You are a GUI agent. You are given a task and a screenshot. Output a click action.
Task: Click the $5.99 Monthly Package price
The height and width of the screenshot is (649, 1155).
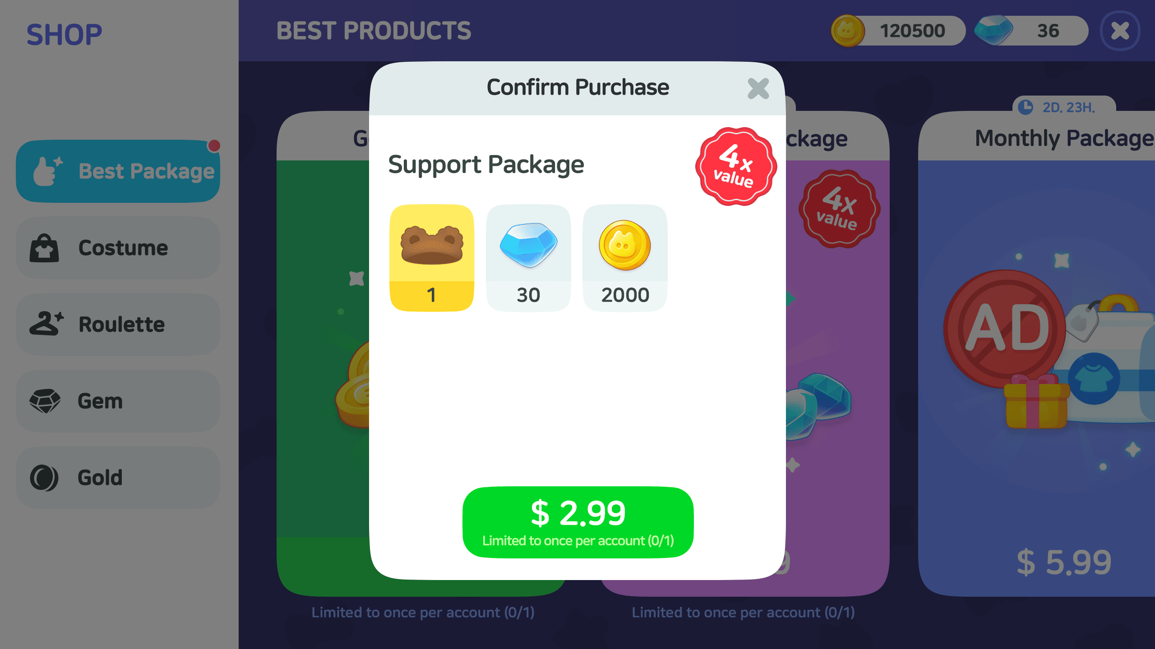click(x=1064, y=562)
